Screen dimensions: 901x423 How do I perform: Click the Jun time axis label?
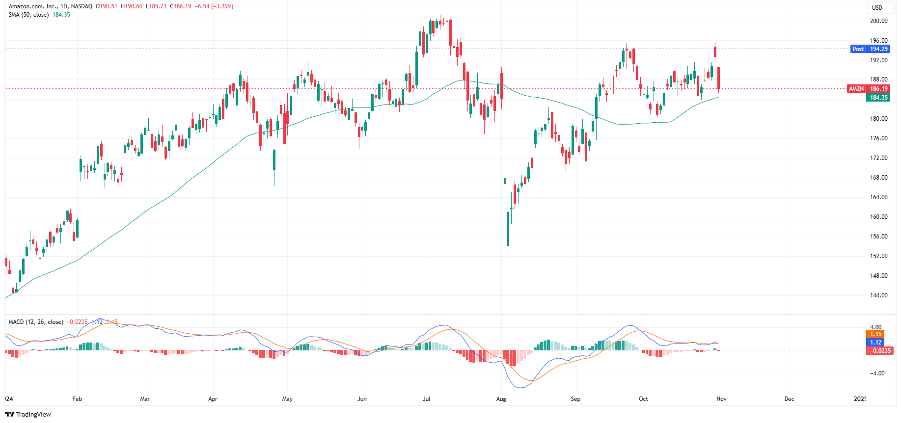(362, 399)
